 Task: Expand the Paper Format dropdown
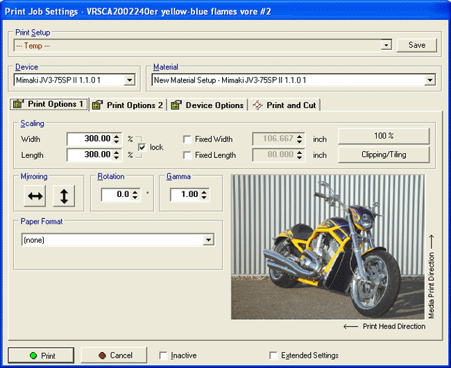pyautogui.click(x=208, y=240)
